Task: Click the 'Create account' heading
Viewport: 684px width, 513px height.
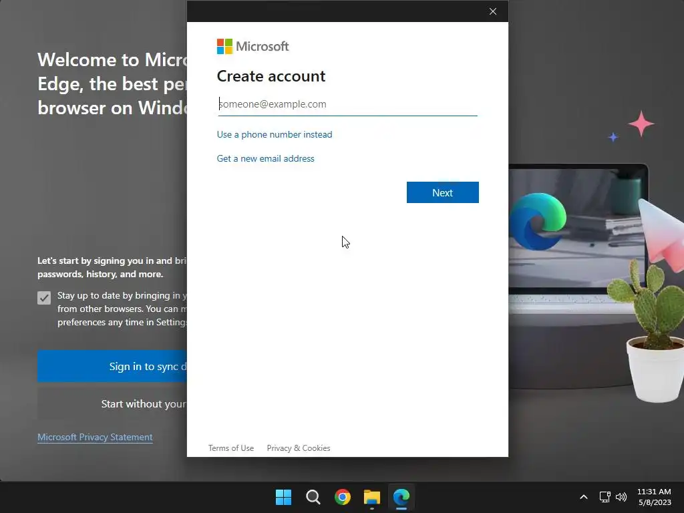Action: [271, 76]
